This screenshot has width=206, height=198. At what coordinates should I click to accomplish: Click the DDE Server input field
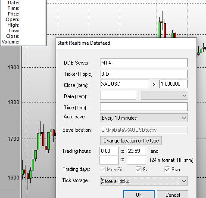tap(144, 63)
